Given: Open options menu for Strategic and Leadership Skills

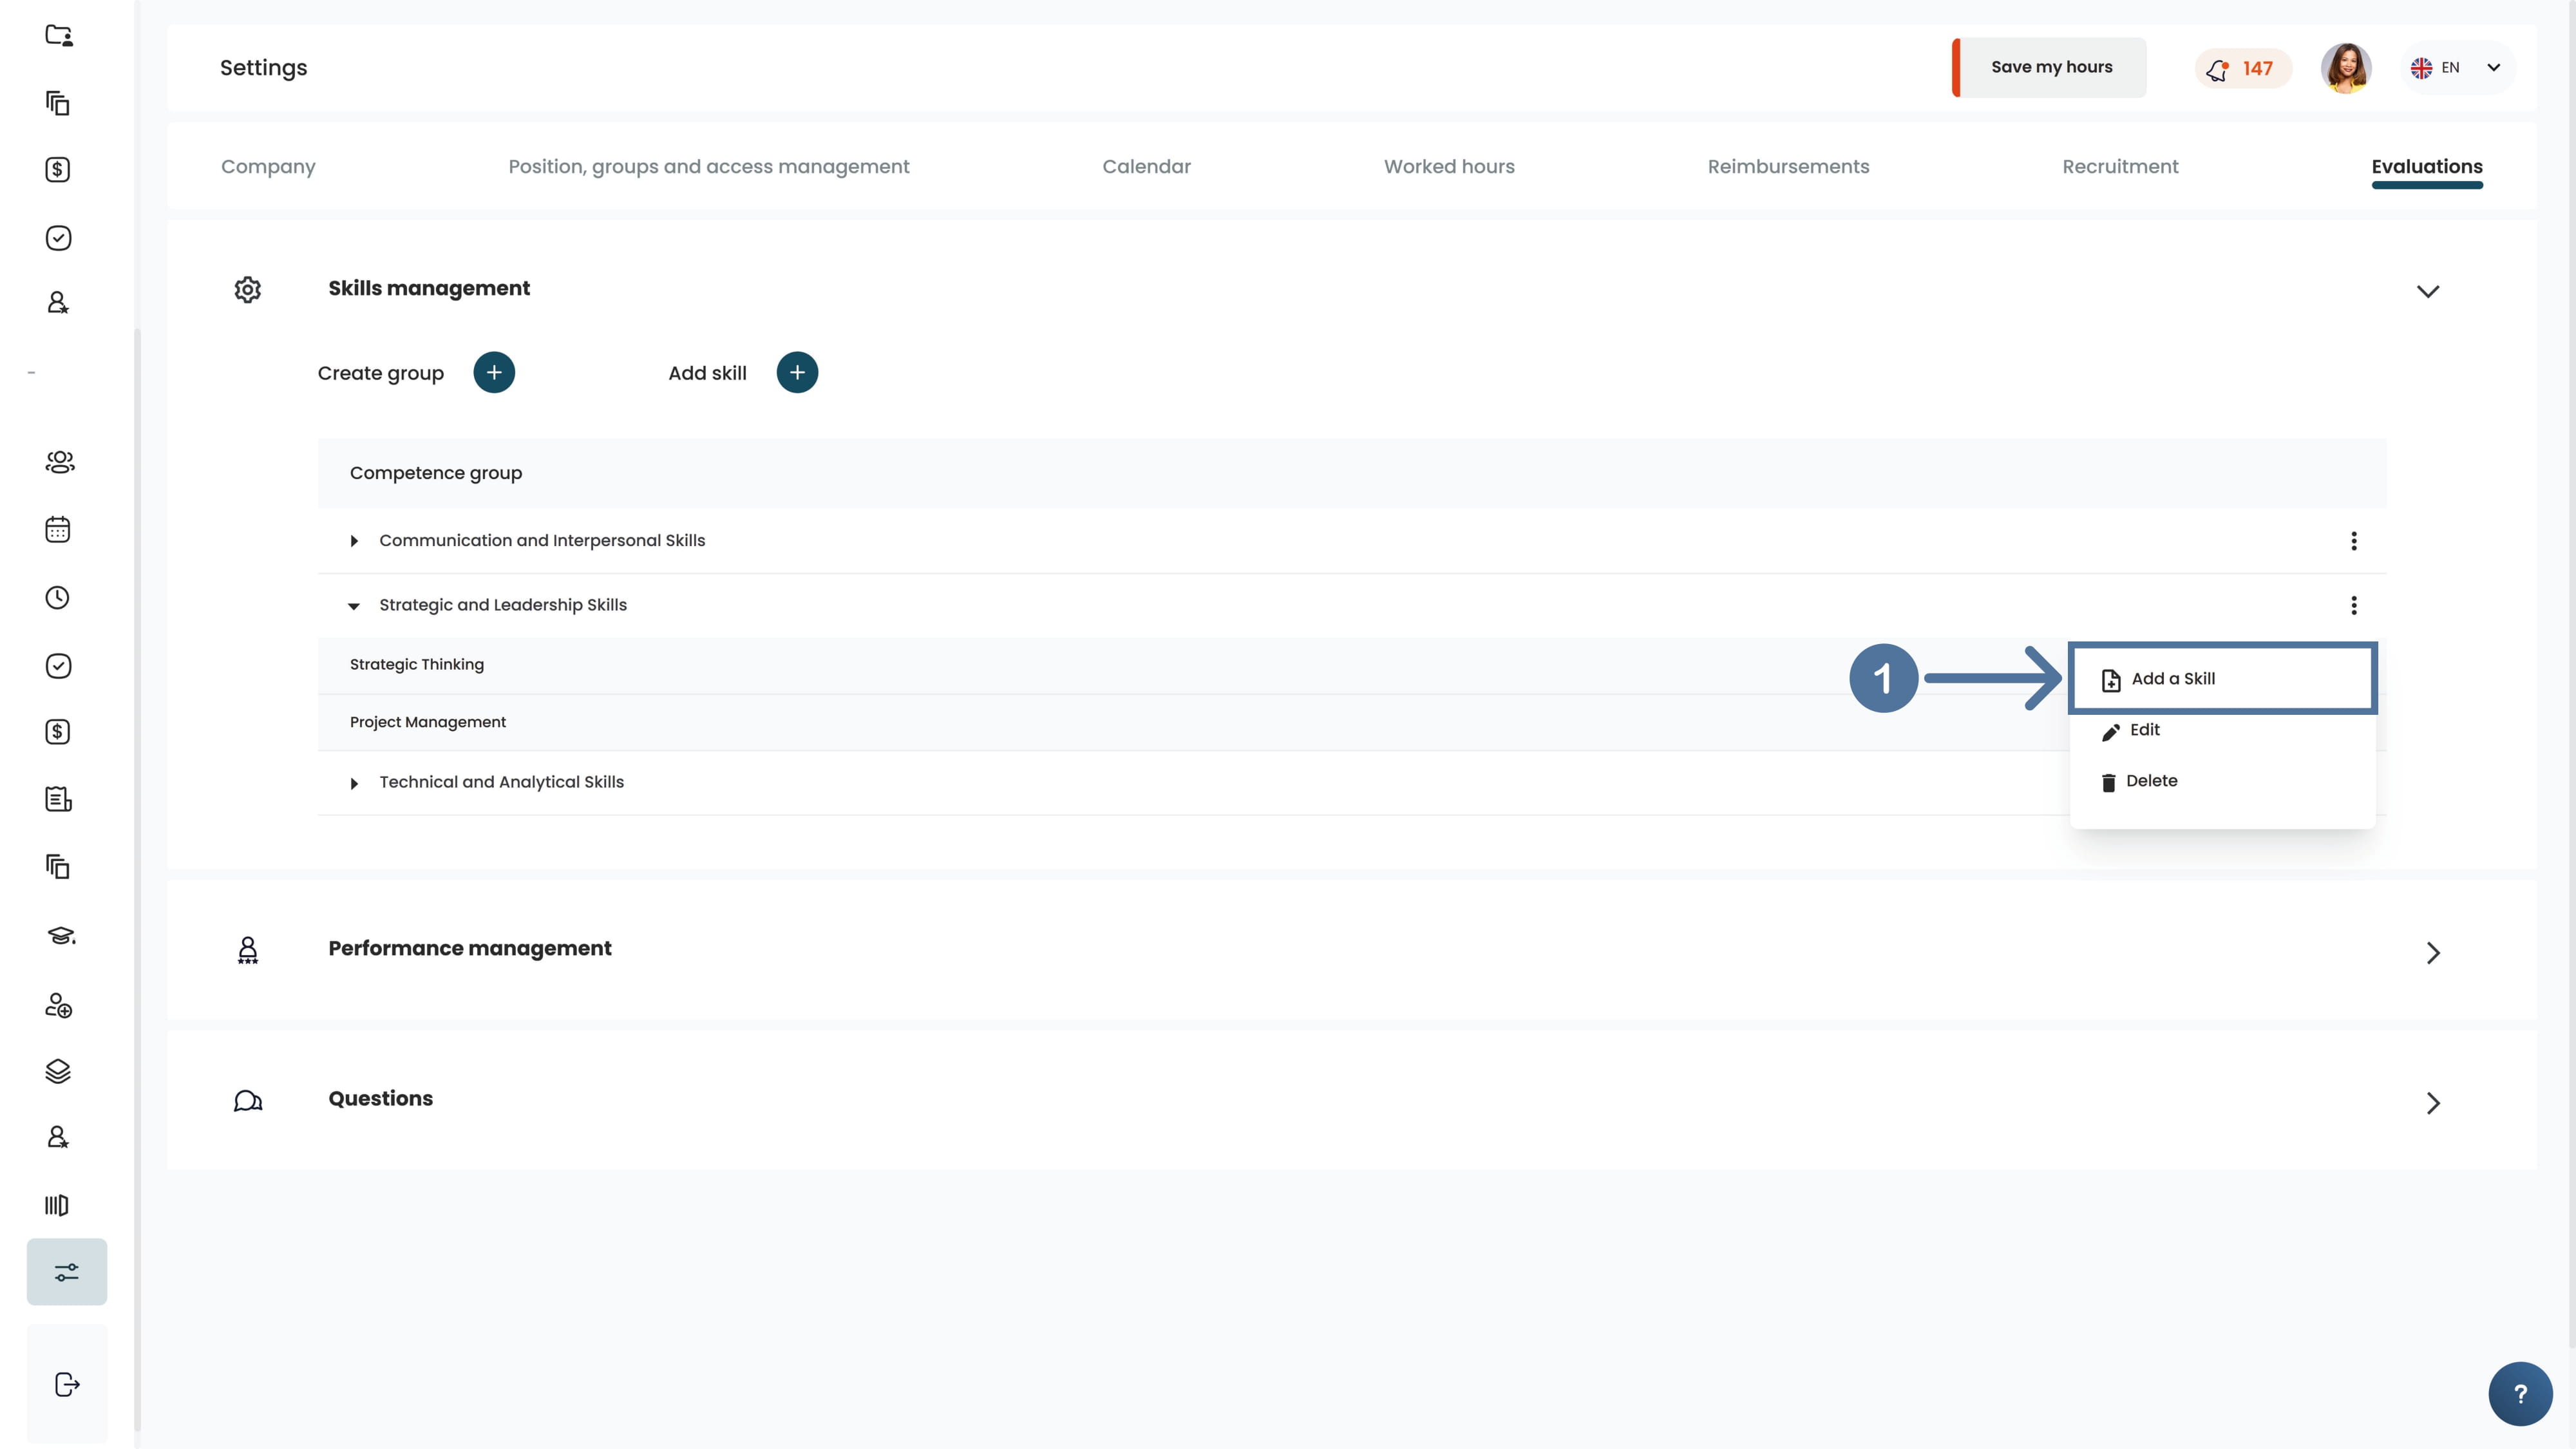Looking at the screenshot, I should coord(2354,605).
